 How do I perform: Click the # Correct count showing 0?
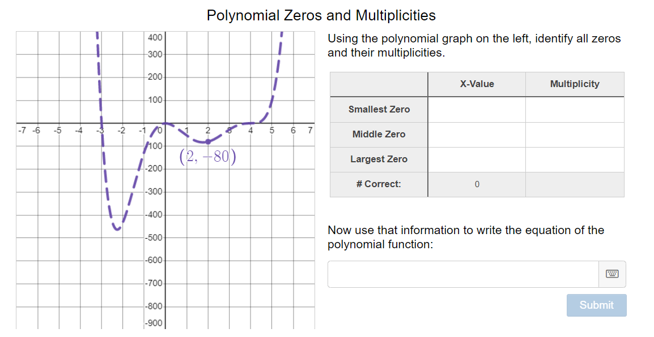tap(477, 184)
